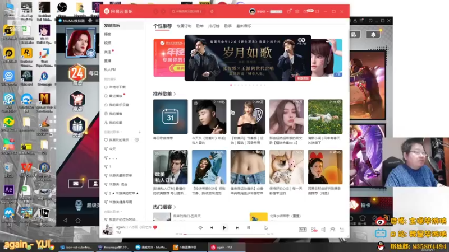This screenshot has height=252, width=449.
Task: Open the 岁月如歌 banner
Action: pos(248,58)
